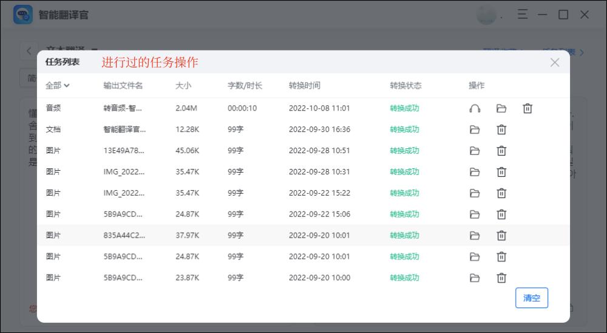Click the 转换时间 column header
Screen dimensions: 607x333
[x=304, y=86]
